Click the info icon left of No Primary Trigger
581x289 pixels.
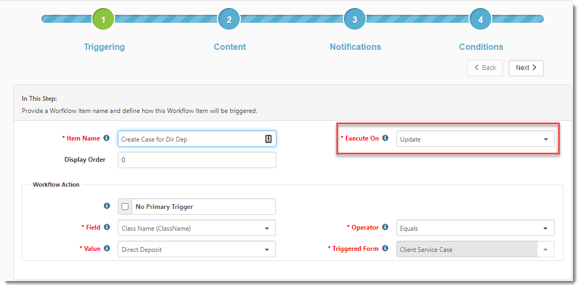coord(107,206)
